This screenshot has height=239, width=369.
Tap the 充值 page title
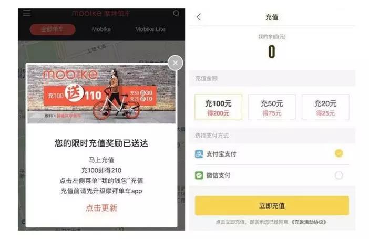[x=272, y=17]
